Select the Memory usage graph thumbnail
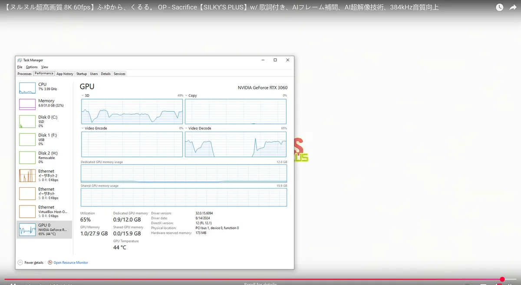This screenshot has height=285, width=521. (27, 104)
